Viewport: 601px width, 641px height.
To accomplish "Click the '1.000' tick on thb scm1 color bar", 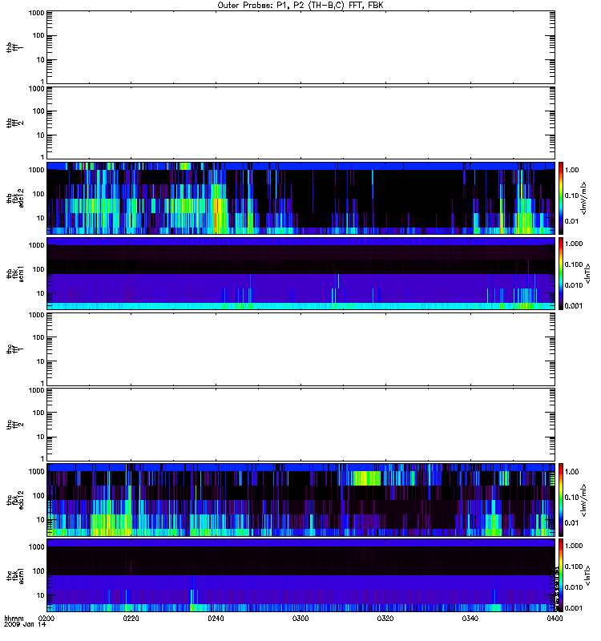I will [574, 244].
